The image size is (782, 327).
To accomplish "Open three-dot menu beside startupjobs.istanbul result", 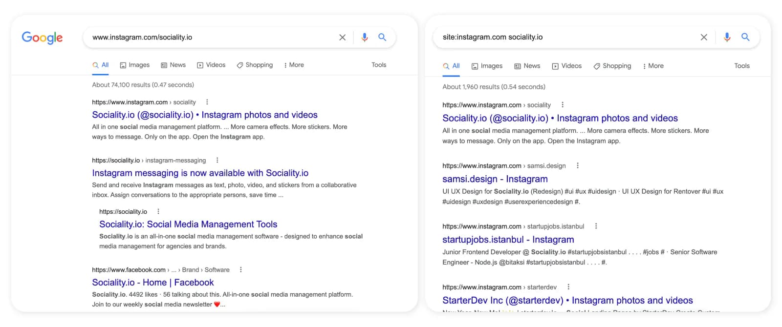I will pyautogui.click(x=596, y=226).
